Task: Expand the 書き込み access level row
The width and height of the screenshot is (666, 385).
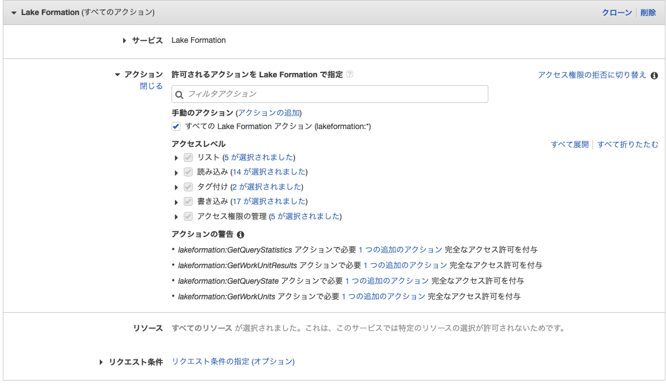Action: [x=176, y=202]
